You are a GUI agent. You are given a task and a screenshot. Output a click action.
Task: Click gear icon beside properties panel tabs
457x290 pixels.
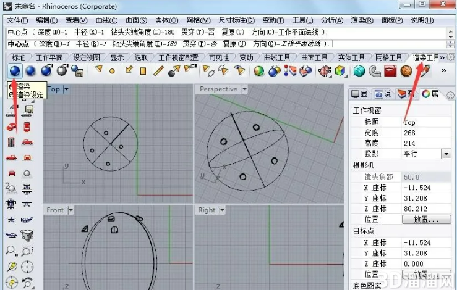click(451, 95)
